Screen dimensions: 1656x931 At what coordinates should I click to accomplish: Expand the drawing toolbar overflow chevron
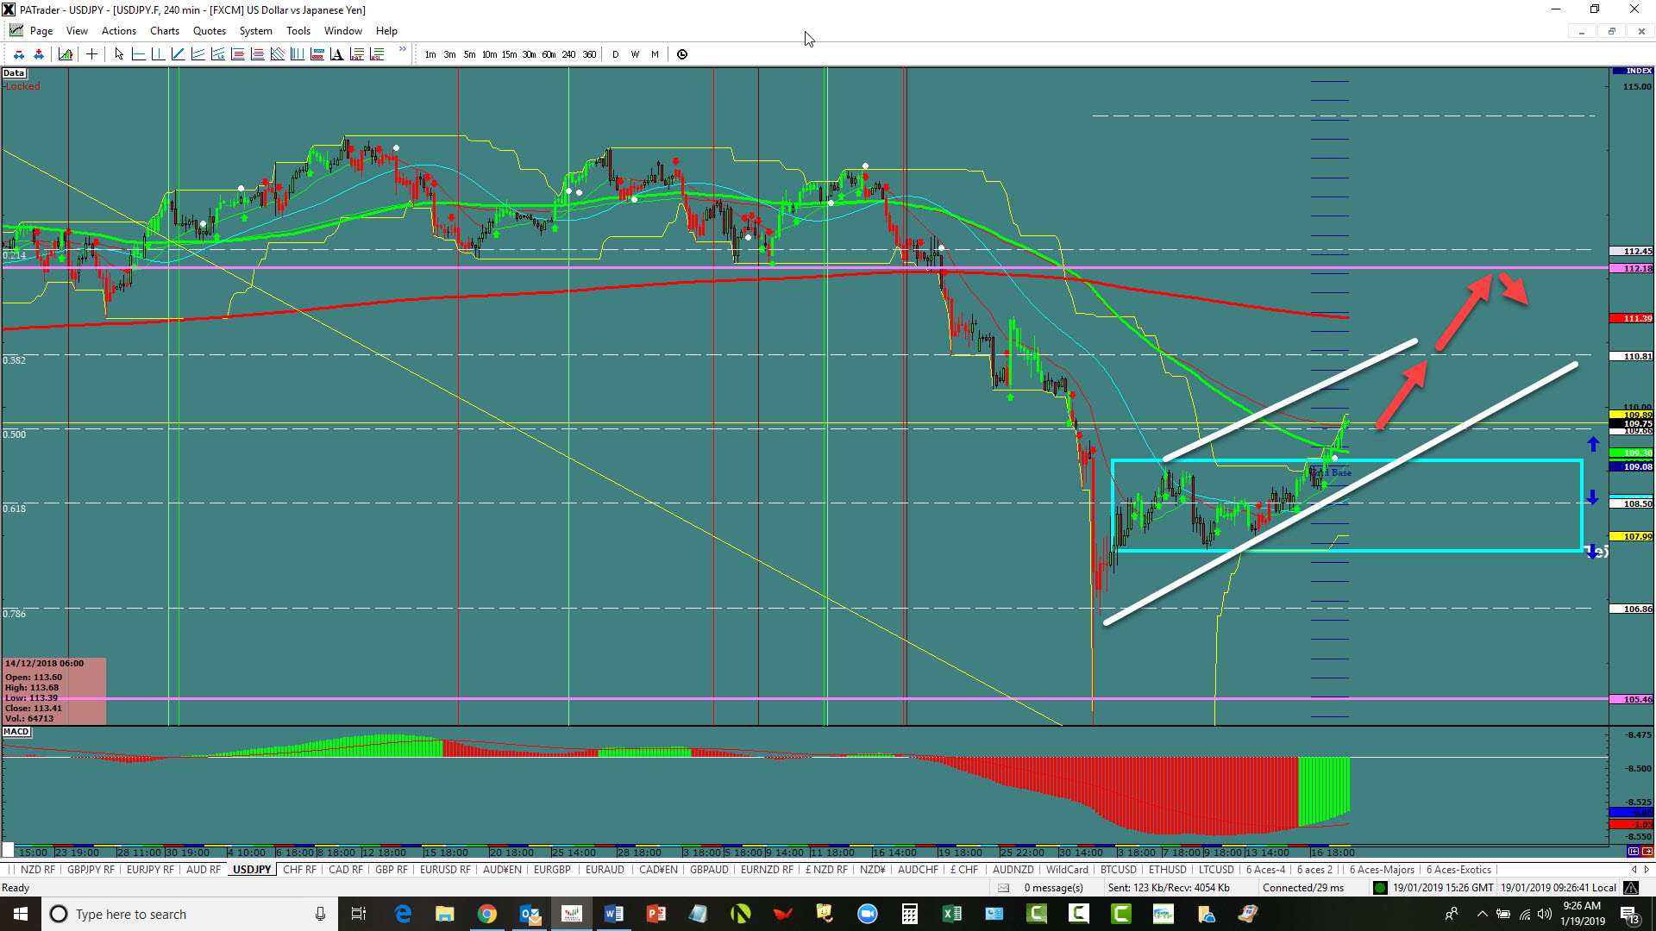402,50
